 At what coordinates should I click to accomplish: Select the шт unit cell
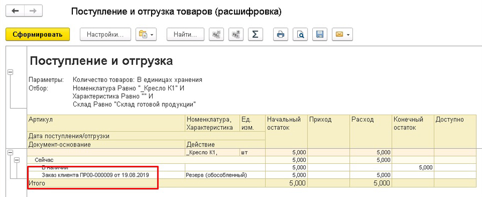pyautogui.click(x=252, y=152)
